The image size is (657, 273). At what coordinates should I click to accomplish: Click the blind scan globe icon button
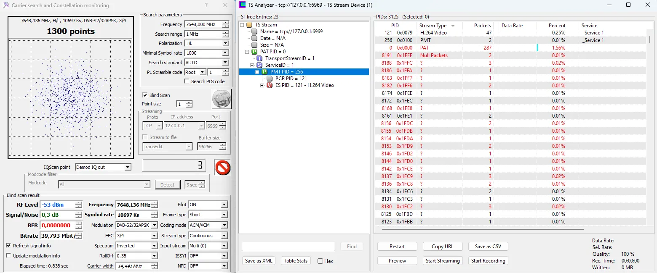(221, 100)
